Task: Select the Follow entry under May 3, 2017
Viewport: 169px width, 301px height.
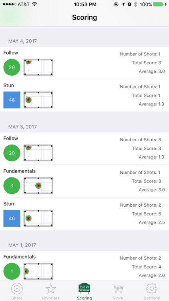Action: (84, 148)
